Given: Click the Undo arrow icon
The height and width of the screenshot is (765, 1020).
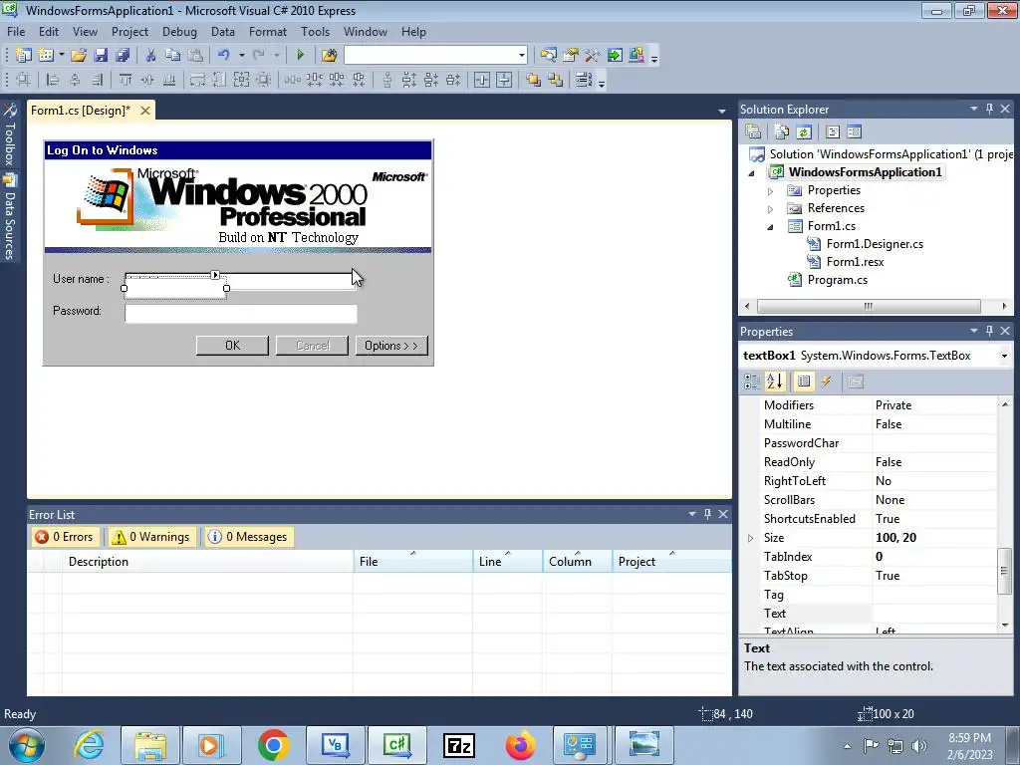Looking at the screenshot, I should point(224,56).
